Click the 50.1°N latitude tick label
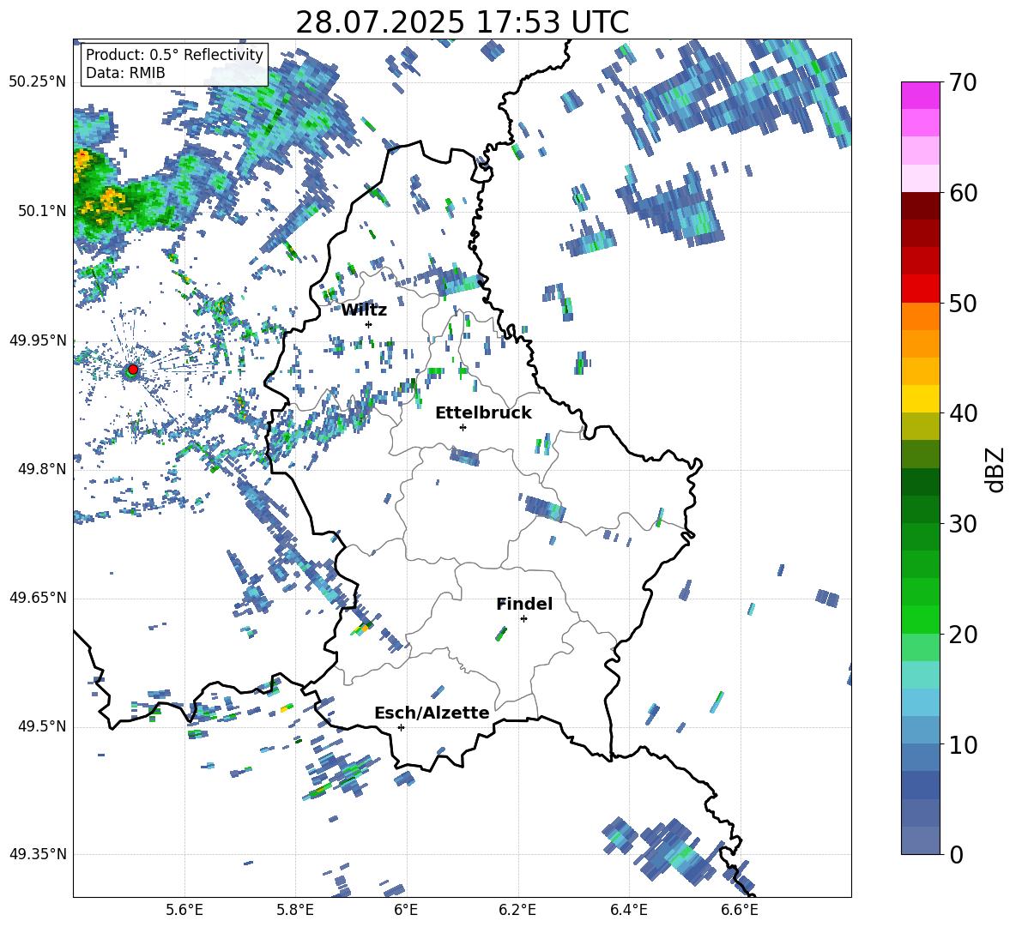 [x=41, y=211]
